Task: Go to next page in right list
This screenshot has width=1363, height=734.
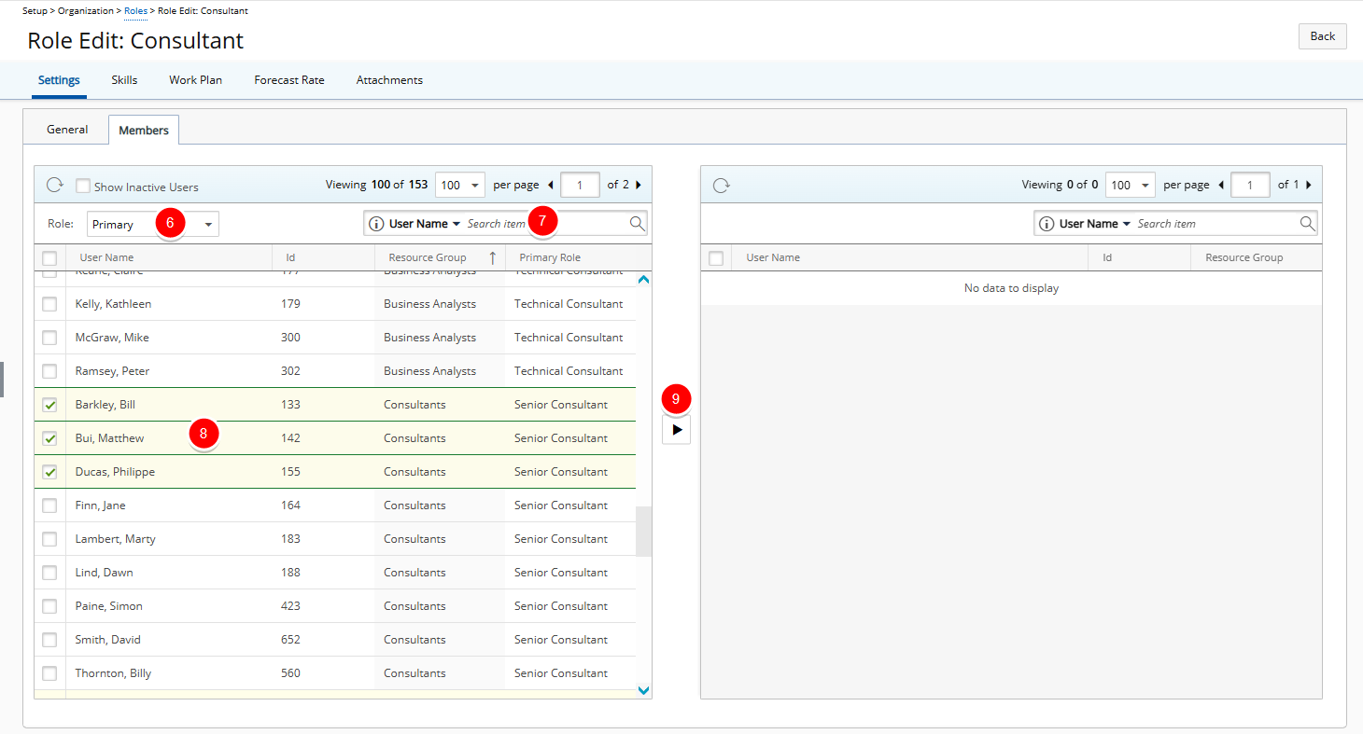Action: 1309,185
